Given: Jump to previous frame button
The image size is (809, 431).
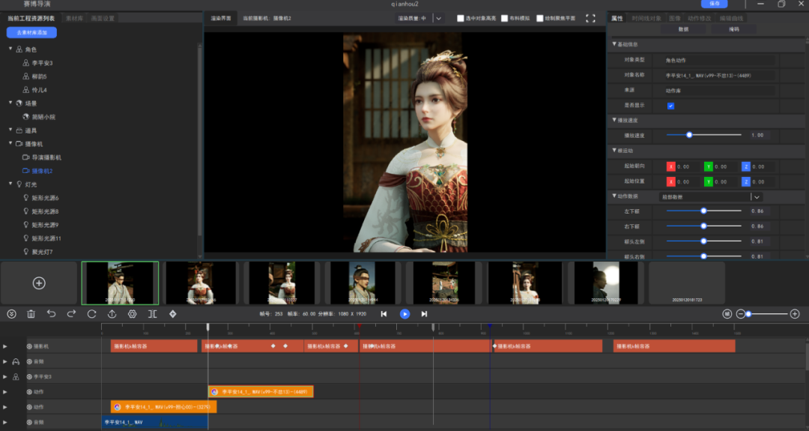Looking at the screenshot, I should [x=384, y=314].
